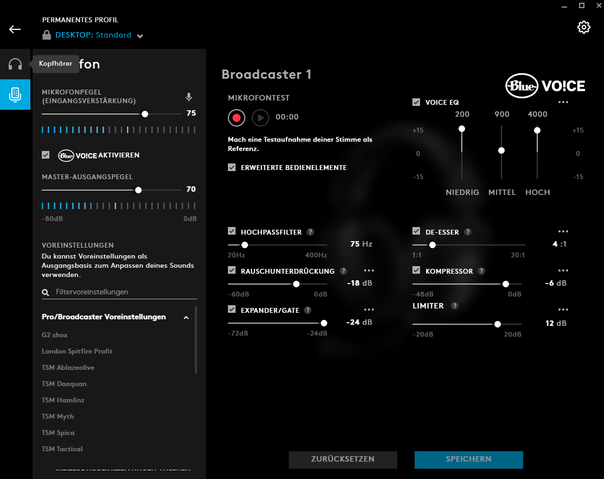Click the NIEDRIG 200 Hz EQ slider handle
Image resolution: width=604 pixels, height=479 pixels.
click(x=461, y=129)
